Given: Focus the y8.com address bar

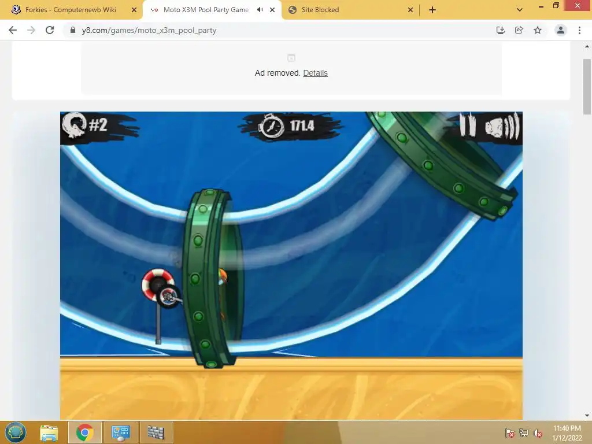Looking at the screenshot, I should (279, 30).
